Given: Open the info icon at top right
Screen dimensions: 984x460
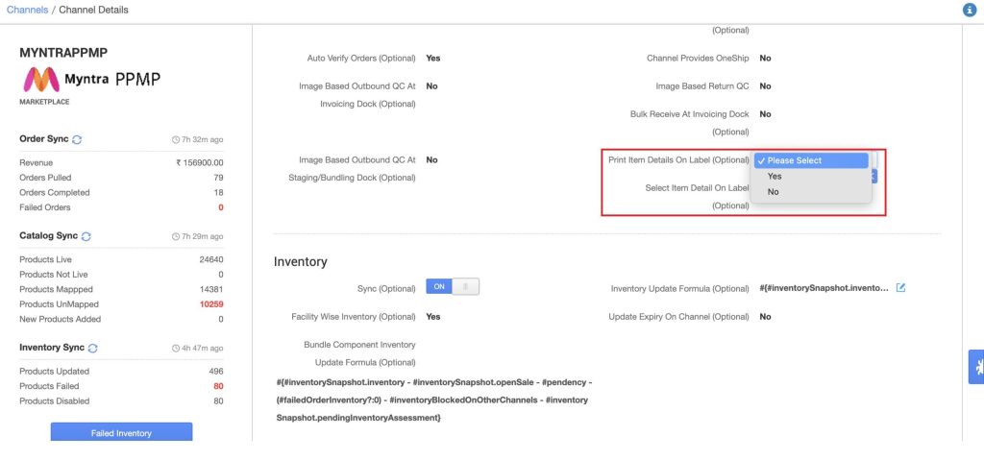Looking at the screenshot, I should tap(970, 10).
